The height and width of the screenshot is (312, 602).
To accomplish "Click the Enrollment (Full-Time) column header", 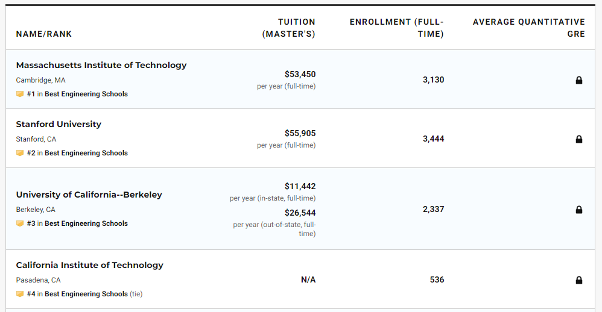I will tap(397, 28).
